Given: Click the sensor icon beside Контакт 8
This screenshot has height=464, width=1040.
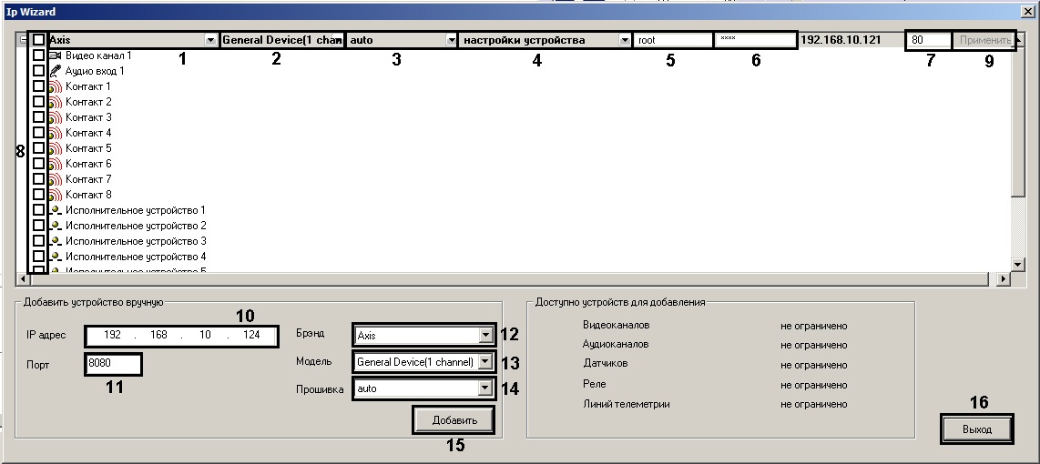Looking at the screenshot, I should (56, 195).
